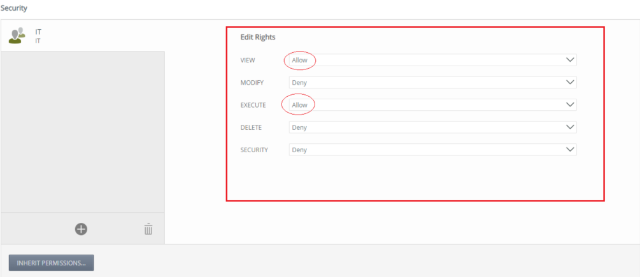Expand the MODIFY dropdown chevron arrow

570,82
